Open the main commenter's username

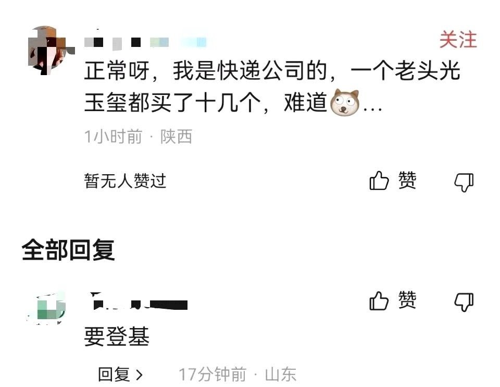click(x=145, y=41)
